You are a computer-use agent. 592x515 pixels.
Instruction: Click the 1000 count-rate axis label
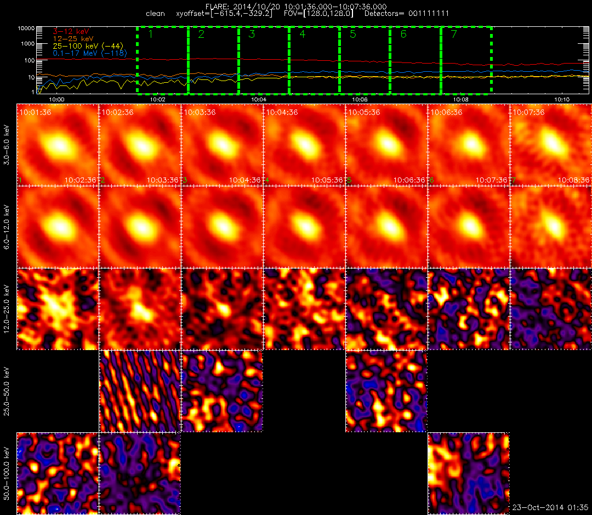click(x=27, y=44)
